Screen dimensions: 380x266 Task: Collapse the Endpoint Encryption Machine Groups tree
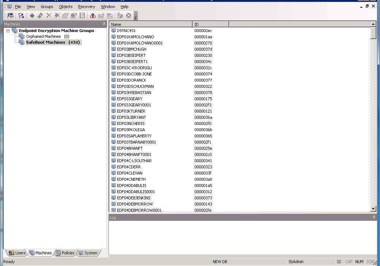point(8,31)
